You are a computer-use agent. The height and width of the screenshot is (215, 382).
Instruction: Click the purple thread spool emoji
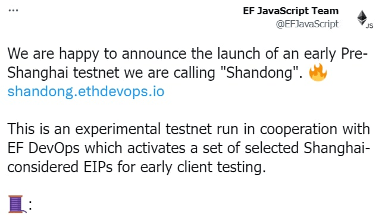click(17, 204)
